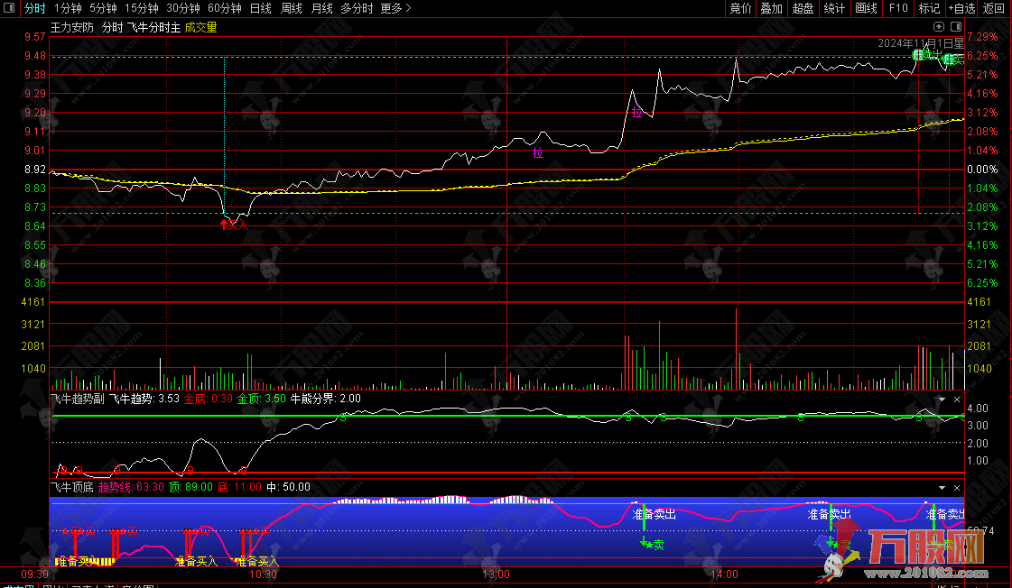Toggle the right info panel icon
Viewport: 1012px width, 588px height.
(956, 26)
